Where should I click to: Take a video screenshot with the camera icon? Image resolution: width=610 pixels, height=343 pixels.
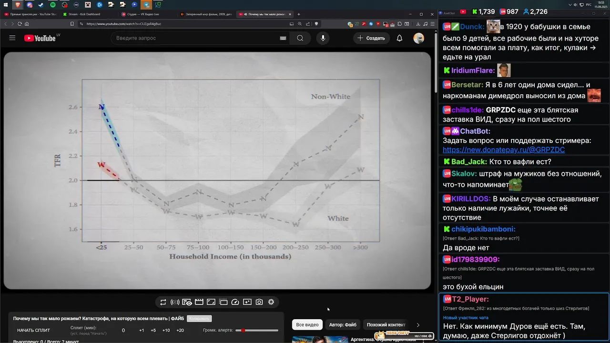click(259, 302)
